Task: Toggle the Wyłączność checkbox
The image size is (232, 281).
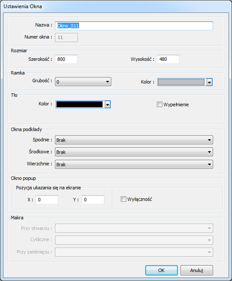Action: point(123,199)
